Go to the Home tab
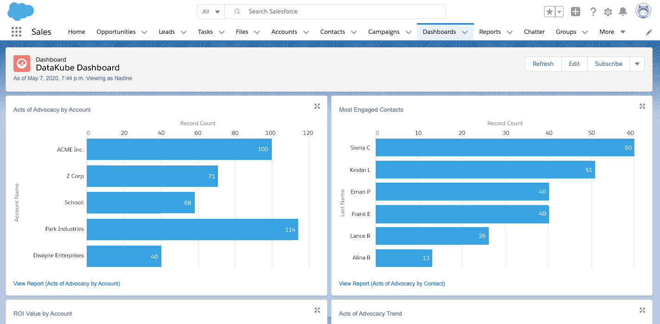The image size is (660, 324). (x=77, y=32)
